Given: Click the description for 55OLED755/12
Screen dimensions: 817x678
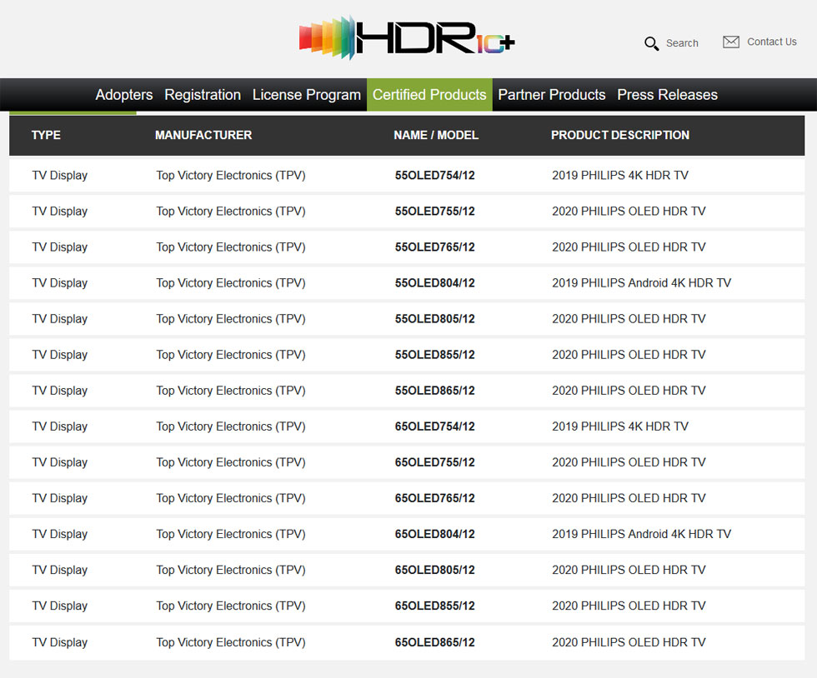Looking at the screenshot, I should coord(629,212).
